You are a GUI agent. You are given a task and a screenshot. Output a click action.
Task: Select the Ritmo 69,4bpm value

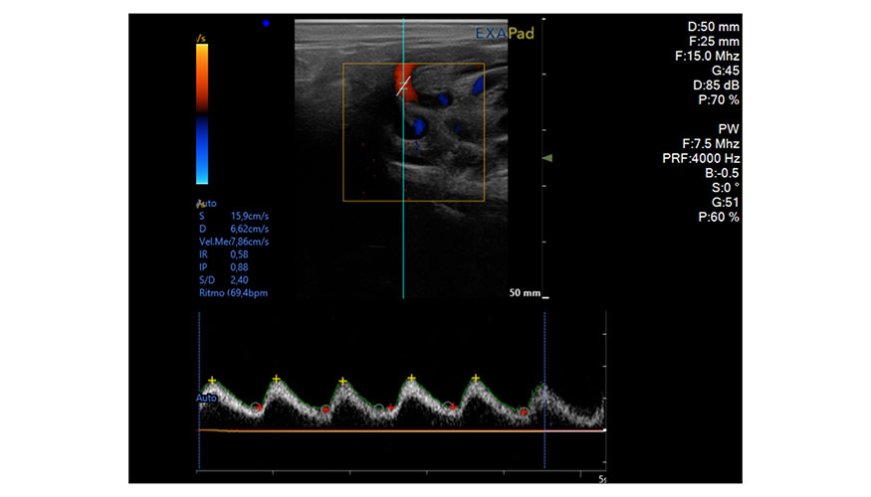click(x=233, y=292)
